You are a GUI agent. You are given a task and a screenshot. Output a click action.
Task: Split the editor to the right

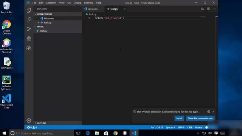pyautogui.click(x=208, y=9)
